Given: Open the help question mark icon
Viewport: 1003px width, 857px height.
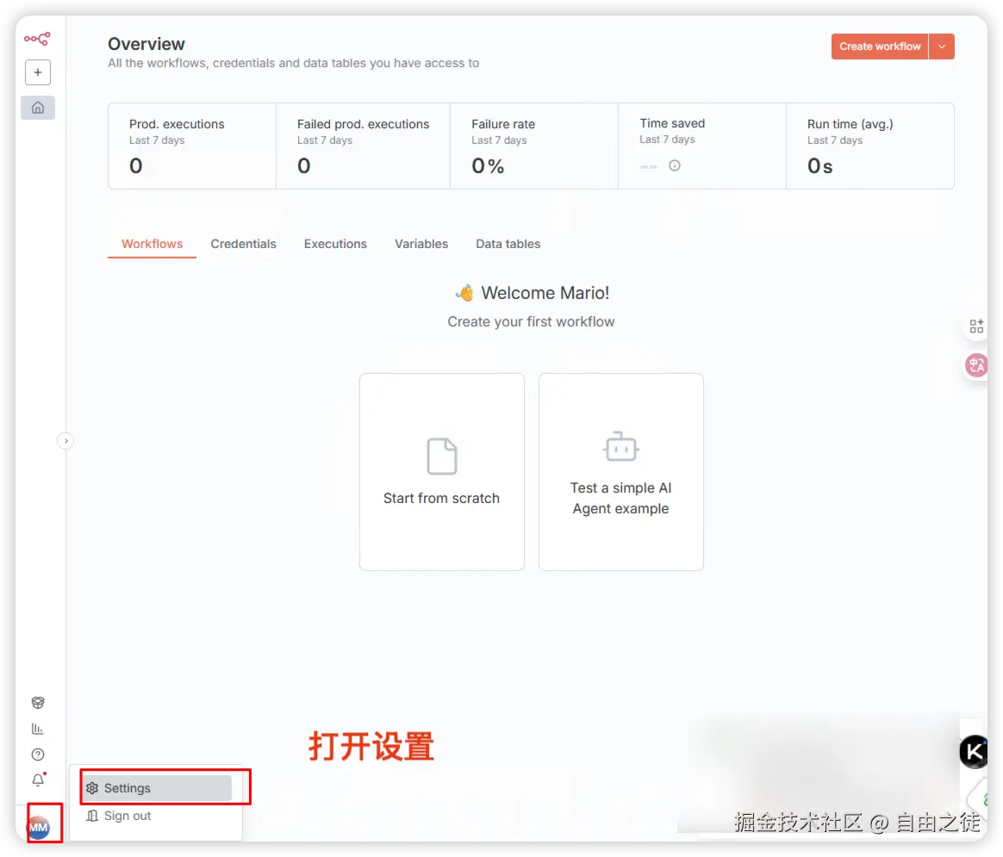Looking at the screenshot, I should pyautogui.click(x=38, y=755).
